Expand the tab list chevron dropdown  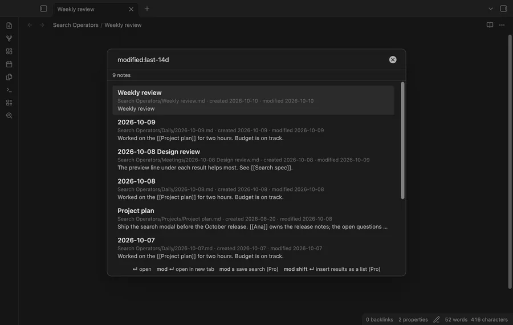click(x=490, y=9)
